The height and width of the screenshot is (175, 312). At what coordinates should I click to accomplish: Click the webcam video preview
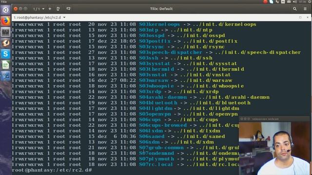click(x=274, y=148)
